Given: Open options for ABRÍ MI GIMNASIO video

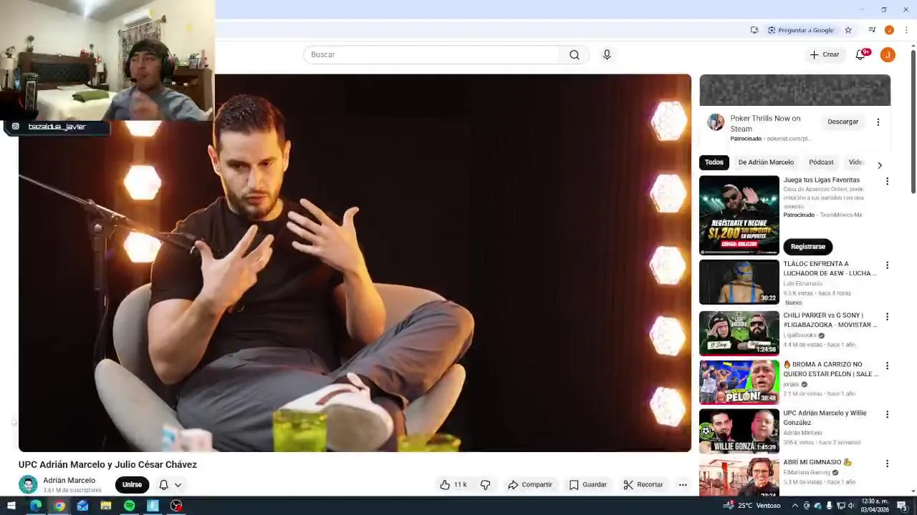Looking at the screenshot, I should (x=887, y=463).
